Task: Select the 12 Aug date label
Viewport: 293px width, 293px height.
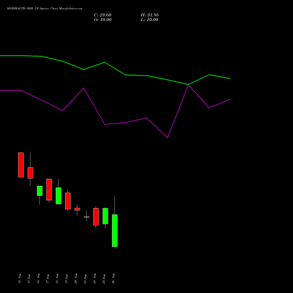Action: (19, 278)
